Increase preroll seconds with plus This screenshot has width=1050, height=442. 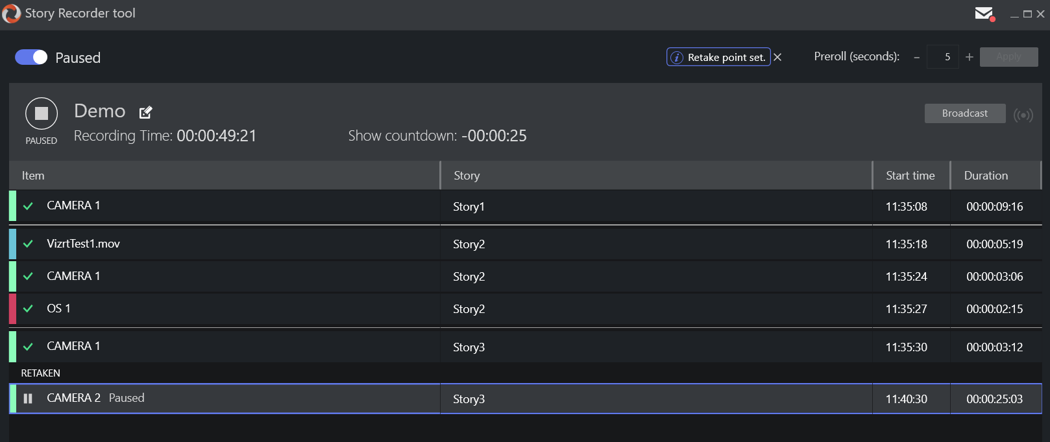click(x=969, y=57)
